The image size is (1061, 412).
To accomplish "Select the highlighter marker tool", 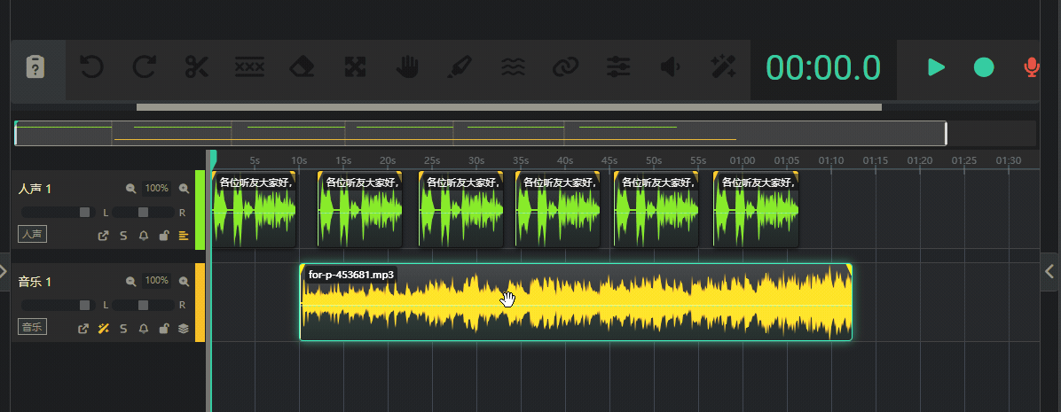I will 460,67.
